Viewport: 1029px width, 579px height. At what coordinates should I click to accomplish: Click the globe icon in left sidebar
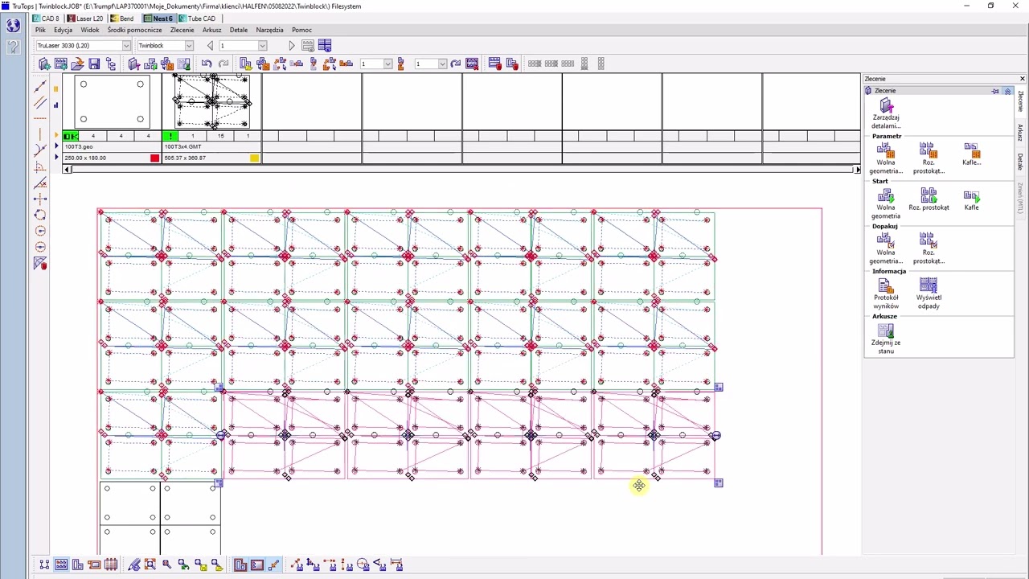pyautogui.click(x=13, y=25)
